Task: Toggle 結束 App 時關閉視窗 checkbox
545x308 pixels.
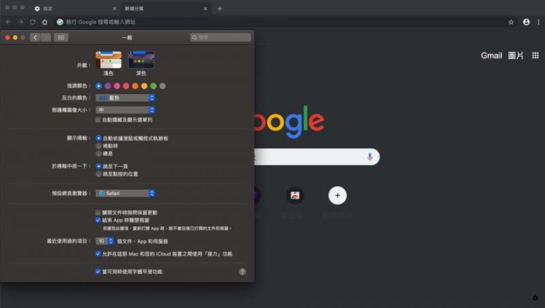Action: tap(99, 220)
